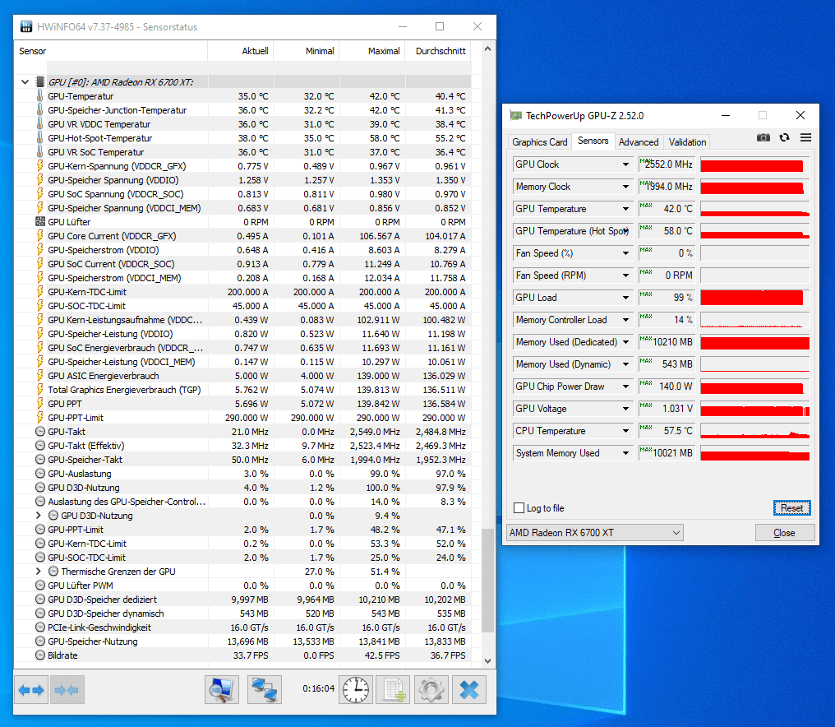Open the System Memory Used dropdown

point(625,453)
